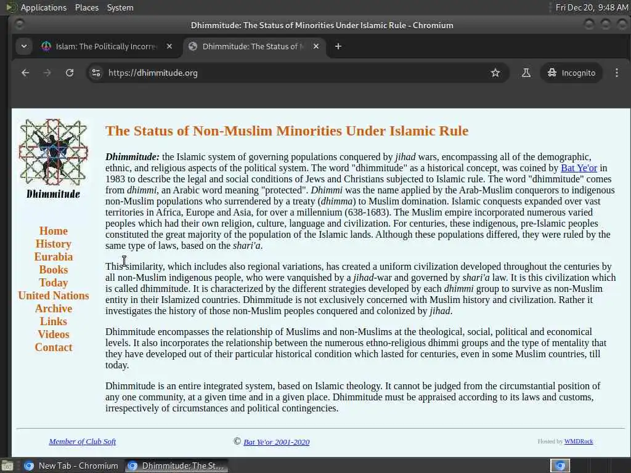Screen dimensions: 631x473
Task: Open the Eurabia navigation link
Action: 54,257
